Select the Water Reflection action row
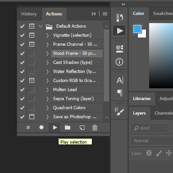 point(77,72)
